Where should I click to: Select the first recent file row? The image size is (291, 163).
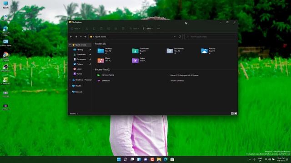click(x=165, y=75)
